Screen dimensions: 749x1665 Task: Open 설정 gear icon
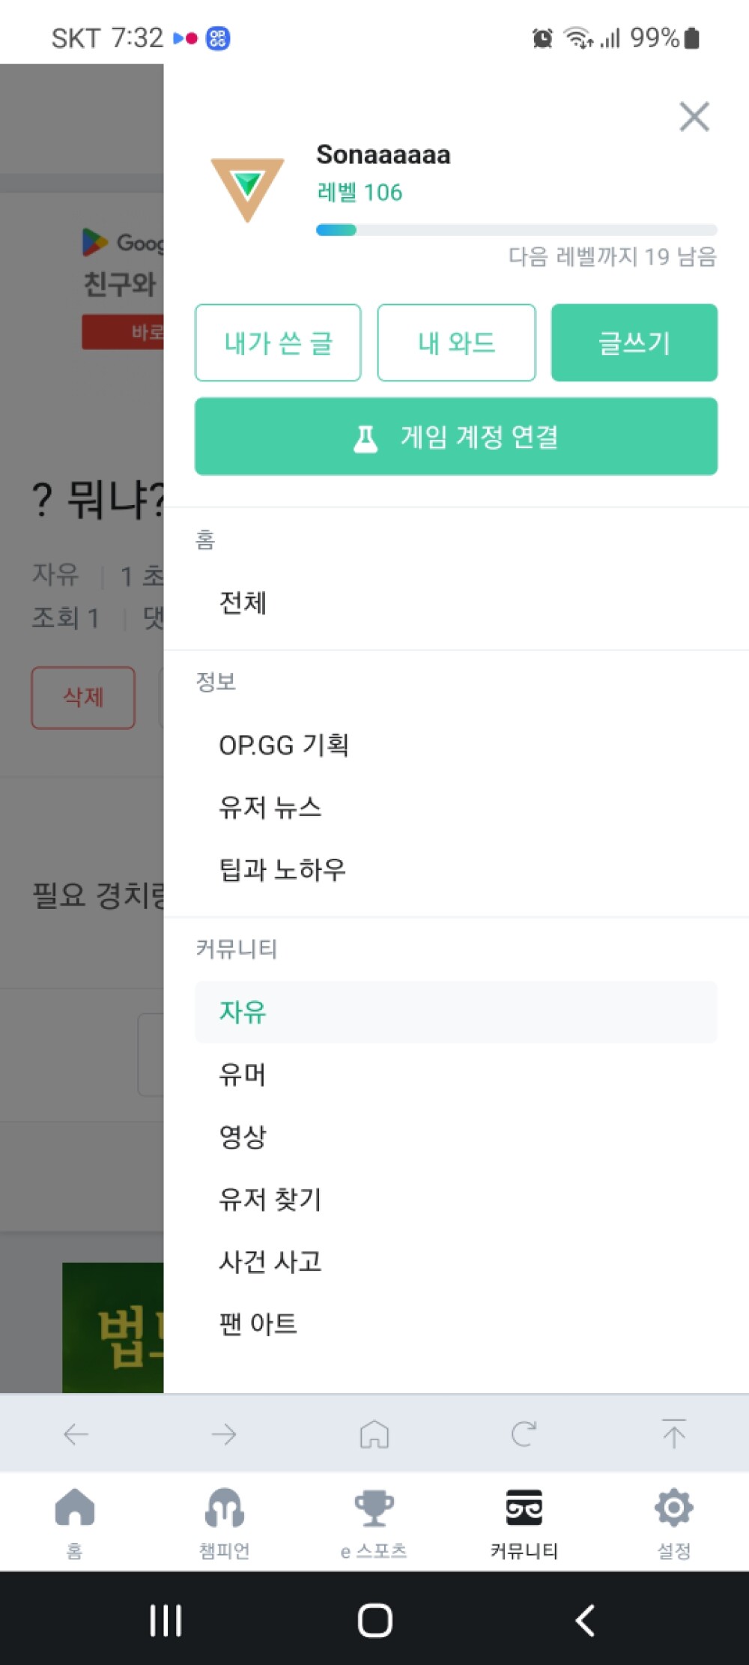point(674,1508)
